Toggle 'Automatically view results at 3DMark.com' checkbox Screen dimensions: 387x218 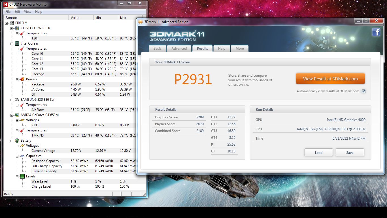pos(364,91)
